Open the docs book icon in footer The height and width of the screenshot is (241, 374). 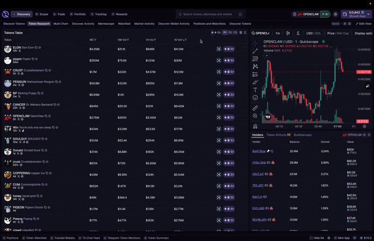(355, 238)
